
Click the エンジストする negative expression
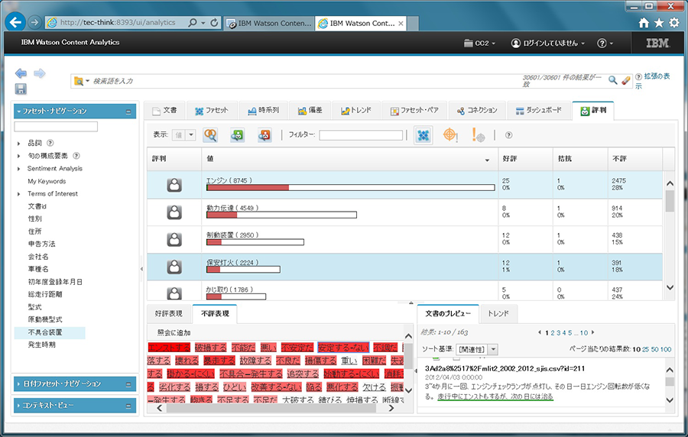pyautogui.click(x=169, y=348)
